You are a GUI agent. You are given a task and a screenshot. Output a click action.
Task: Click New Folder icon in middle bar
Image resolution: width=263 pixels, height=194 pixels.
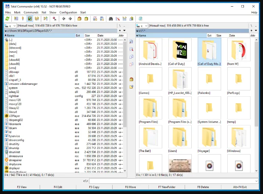tap(131, 87)
